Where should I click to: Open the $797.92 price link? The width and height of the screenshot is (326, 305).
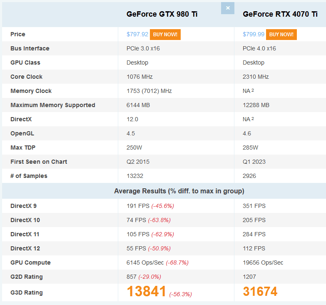[137, 34]
